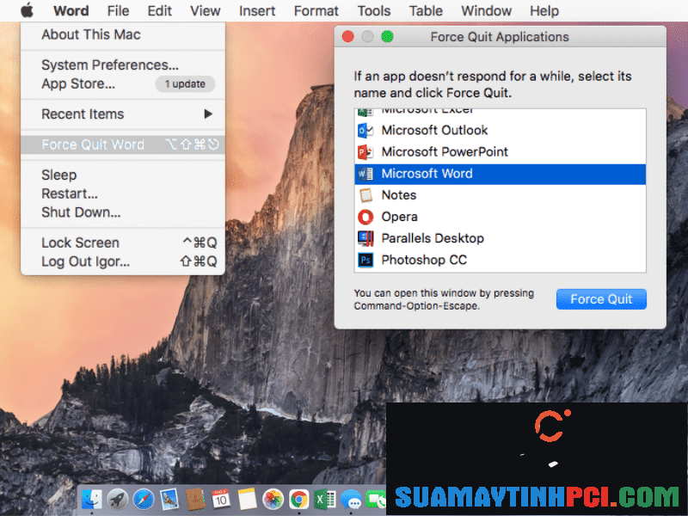This screenshot has width=688, height=516.
Task: Open the Insert menu
Action: coord(257,10)
